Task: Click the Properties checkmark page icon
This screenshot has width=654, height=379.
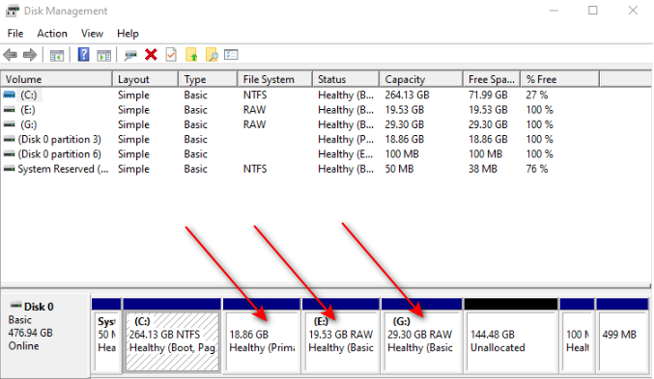Action: click(171, 55)
